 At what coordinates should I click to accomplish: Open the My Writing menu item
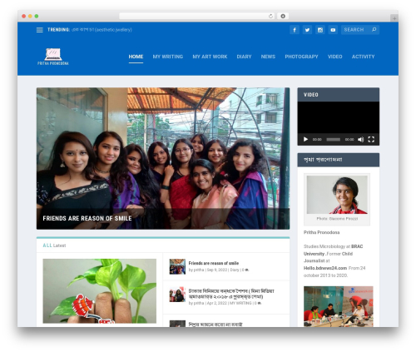click(x=168, y=57)
